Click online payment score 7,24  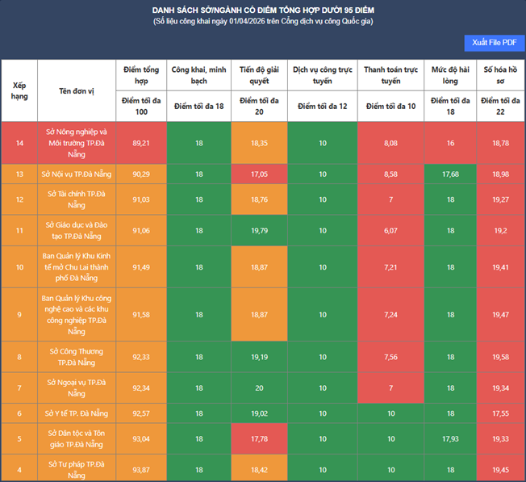pos(390,315)
